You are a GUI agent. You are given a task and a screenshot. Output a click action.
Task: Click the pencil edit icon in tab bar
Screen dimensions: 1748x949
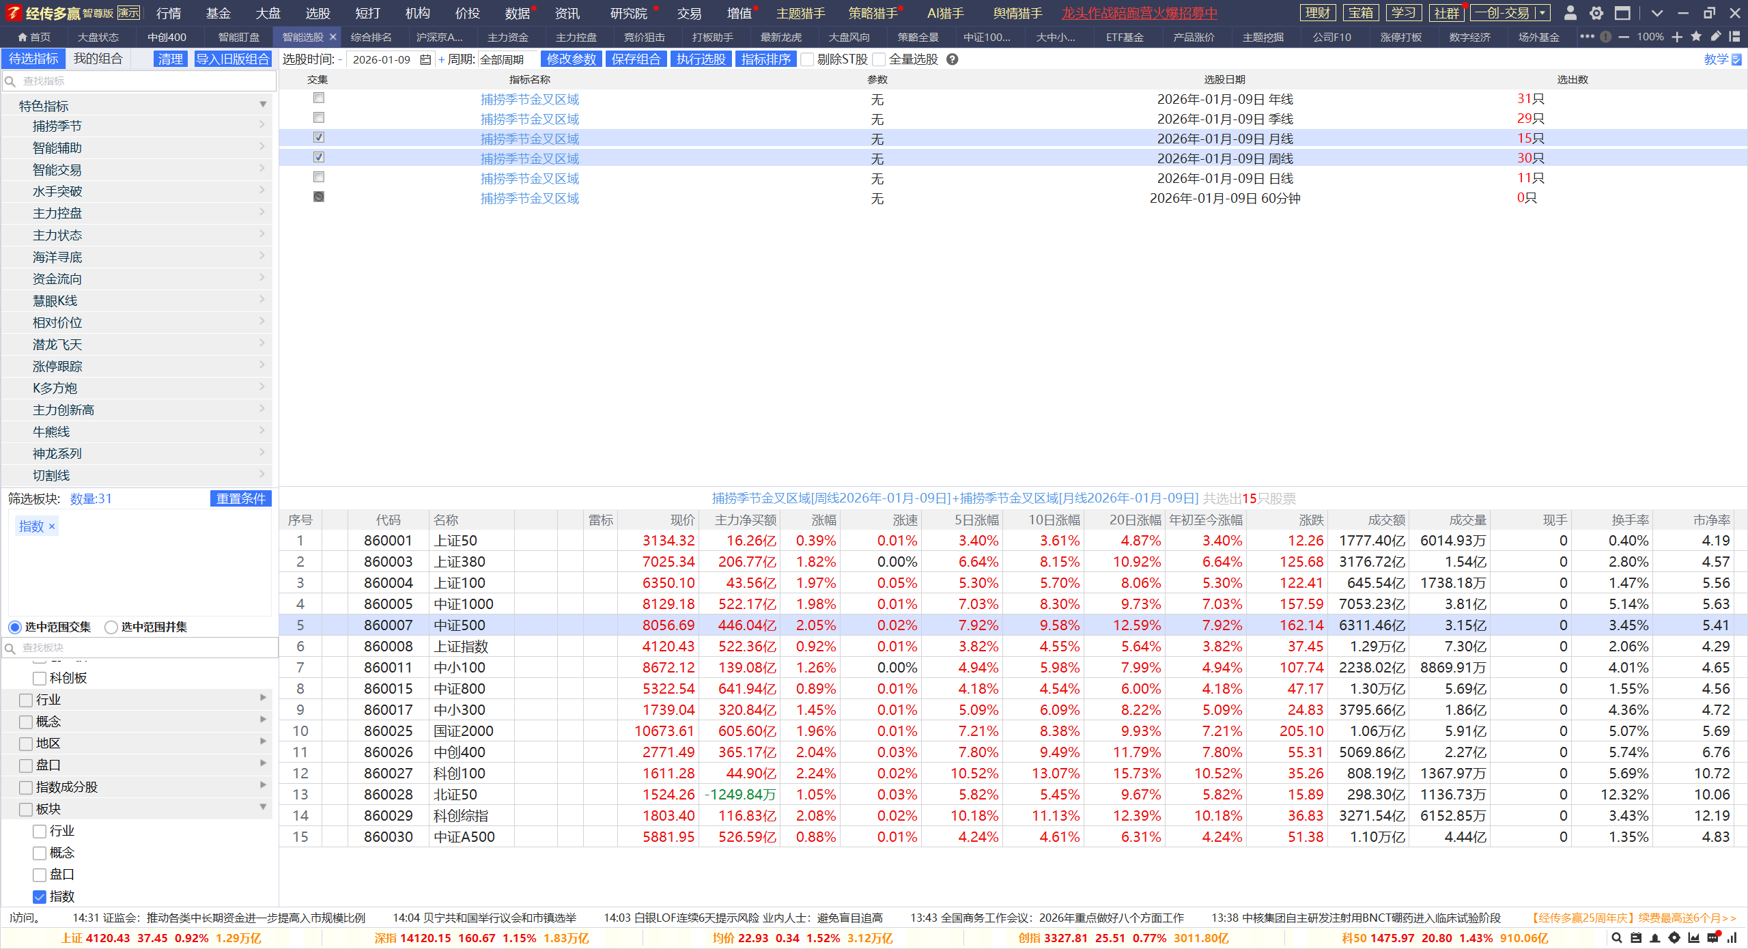[1716, 37]
